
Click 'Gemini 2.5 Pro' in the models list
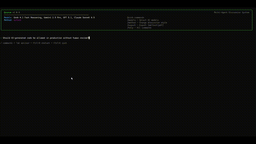(52, 18)
